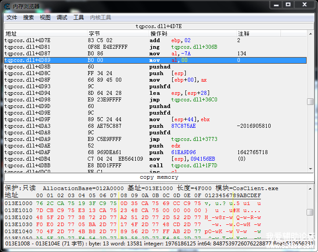Select row tqpcos.dll+4D98 jmp tqpcos.dll+36C0
The width and height of the screenshot is (318, 252).
point(155,100)
